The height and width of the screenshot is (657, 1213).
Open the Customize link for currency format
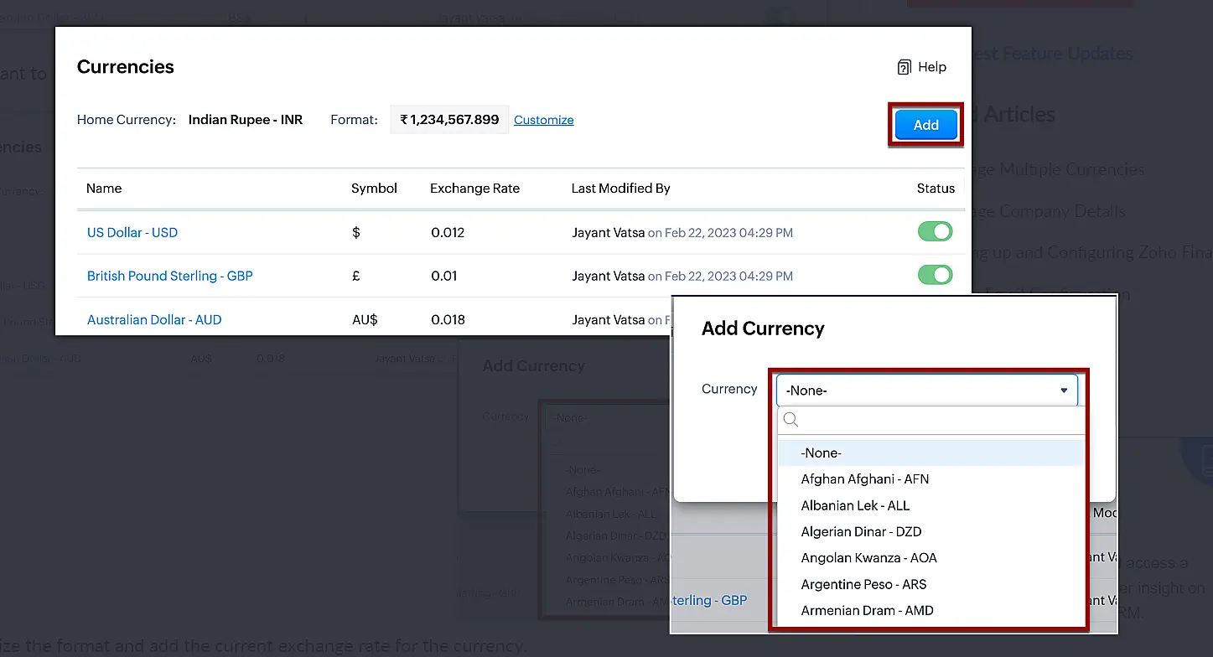[543, 120]
